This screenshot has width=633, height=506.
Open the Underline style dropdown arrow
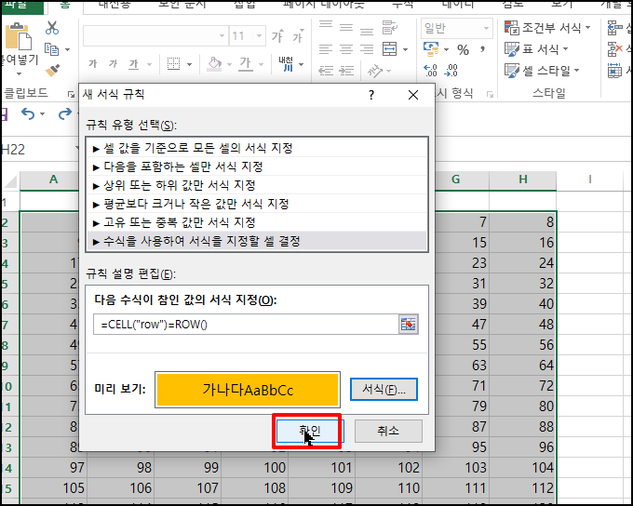click(149, 64)
